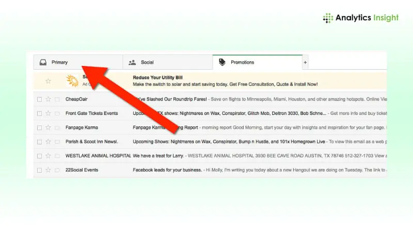The width and height of the screenshot is (413, 229).
Task: Star the CheapOair email
Action: coord(48,99)
